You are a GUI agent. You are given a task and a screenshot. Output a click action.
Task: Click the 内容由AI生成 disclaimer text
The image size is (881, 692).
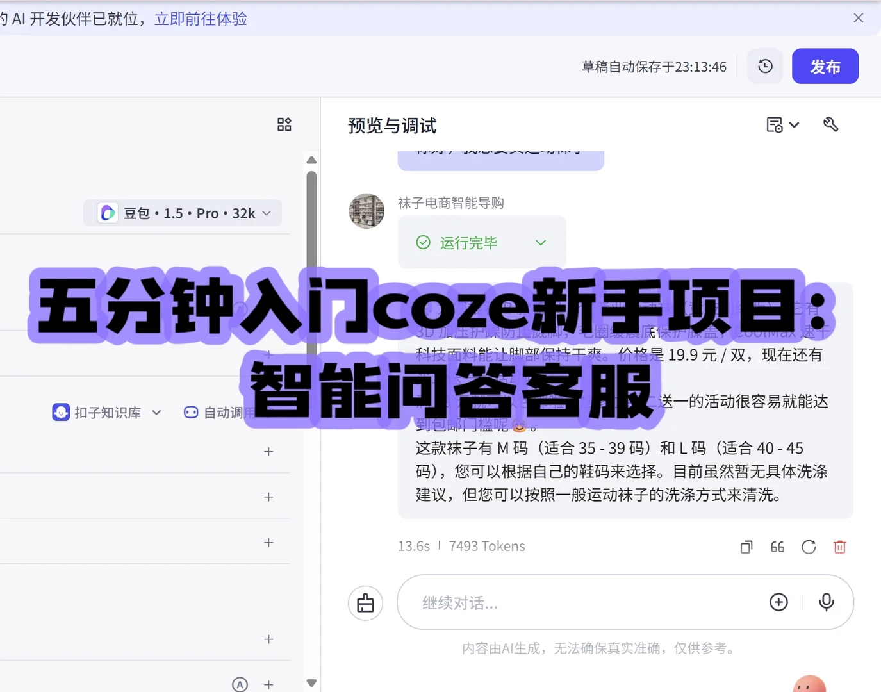(598, 648)
